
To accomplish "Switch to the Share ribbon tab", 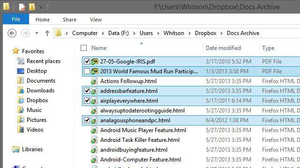I will 69,20.
